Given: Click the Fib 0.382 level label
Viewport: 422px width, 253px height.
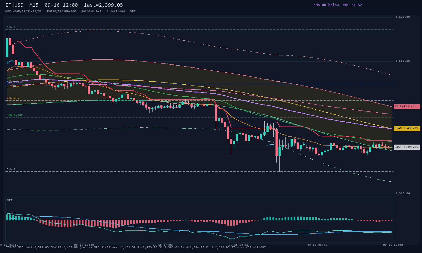Looking at the screenshot, I should [15, 115].
